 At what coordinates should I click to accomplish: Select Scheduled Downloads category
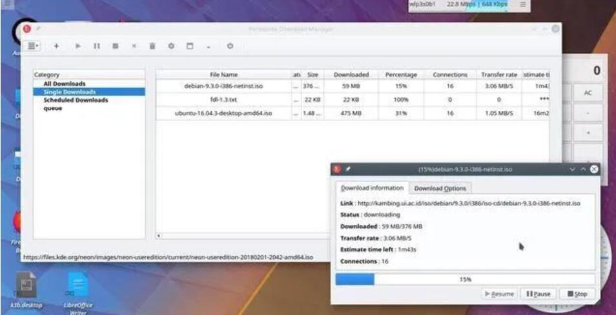click(76, 100)
